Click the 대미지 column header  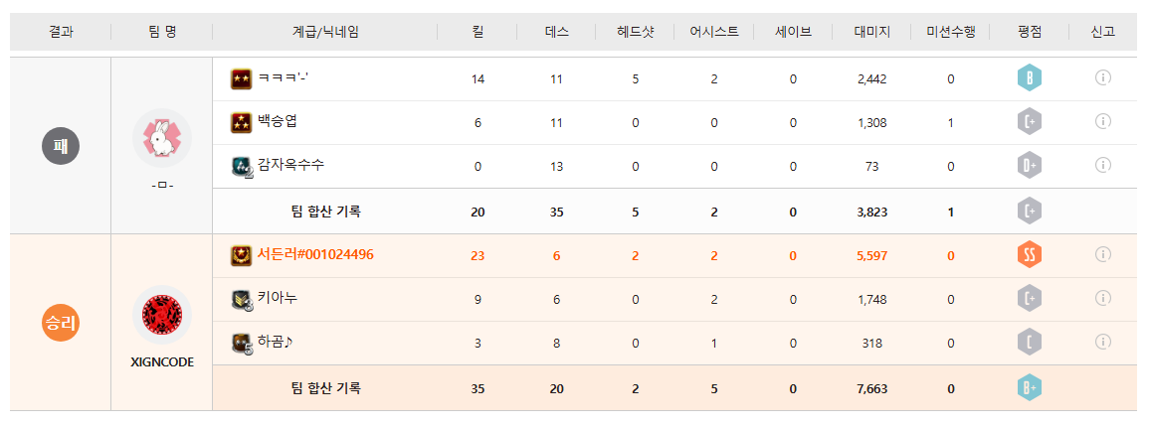coord(871,32)
